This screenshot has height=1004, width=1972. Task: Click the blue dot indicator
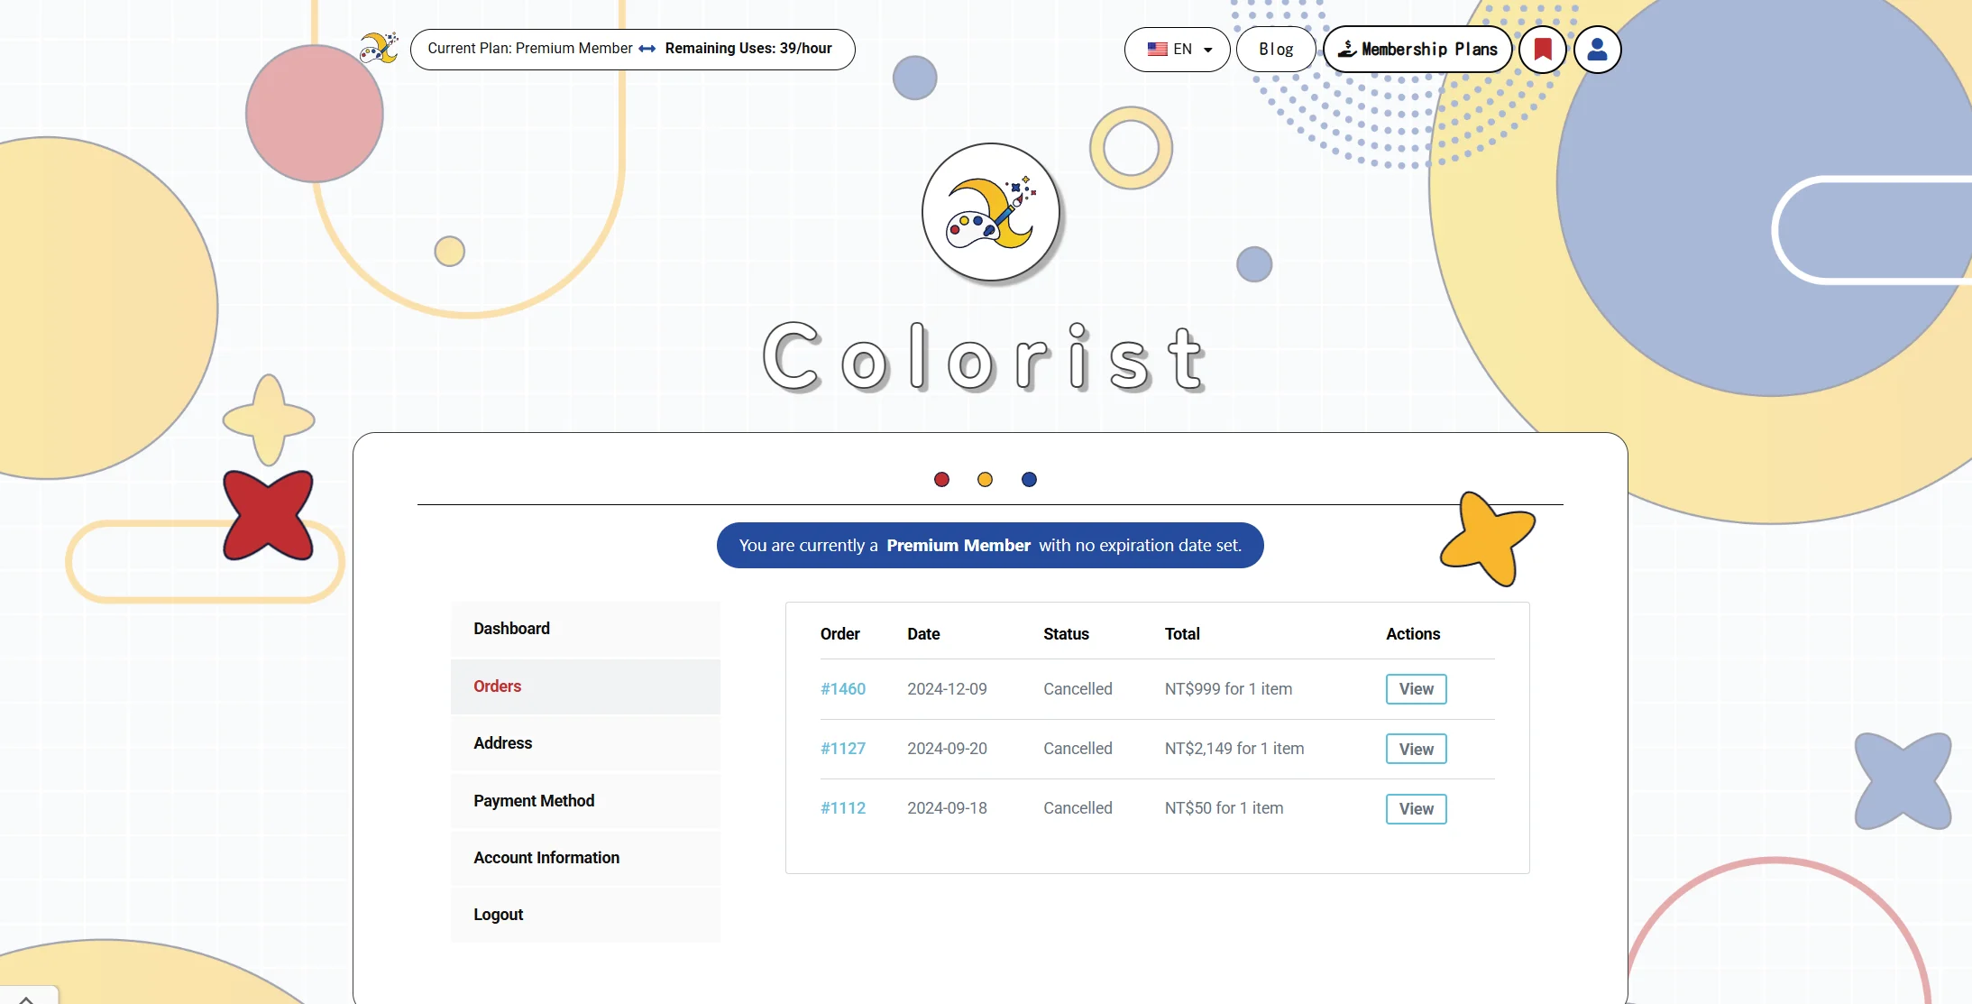click(x=1029, y=479)
